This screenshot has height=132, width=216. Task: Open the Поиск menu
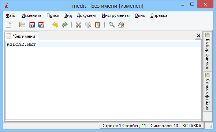pyautogui.click(x=53, y=15)
